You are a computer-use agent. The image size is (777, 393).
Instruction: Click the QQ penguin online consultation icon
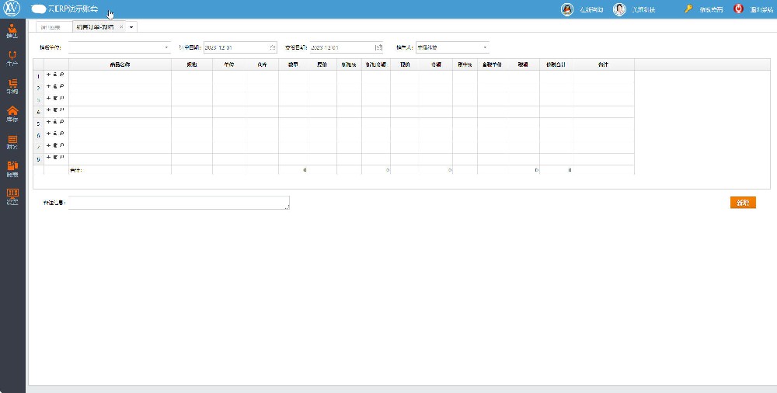coord(567,9)
